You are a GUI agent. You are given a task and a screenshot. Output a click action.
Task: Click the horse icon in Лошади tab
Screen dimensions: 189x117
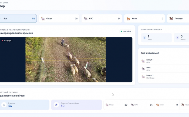click(171, 19)
